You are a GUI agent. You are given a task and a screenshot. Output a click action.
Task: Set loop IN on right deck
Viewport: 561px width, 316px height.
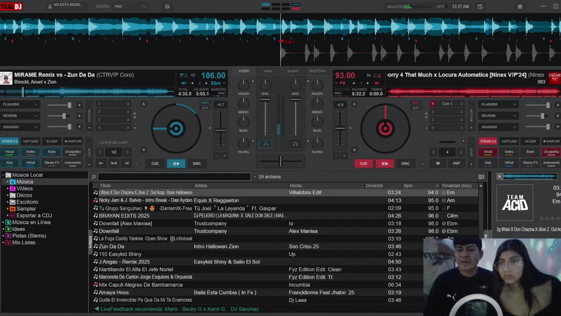tap(437, 163)
